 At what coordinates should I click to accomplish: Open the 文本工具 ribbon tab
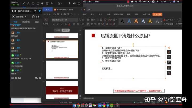(x=157, y=14)
